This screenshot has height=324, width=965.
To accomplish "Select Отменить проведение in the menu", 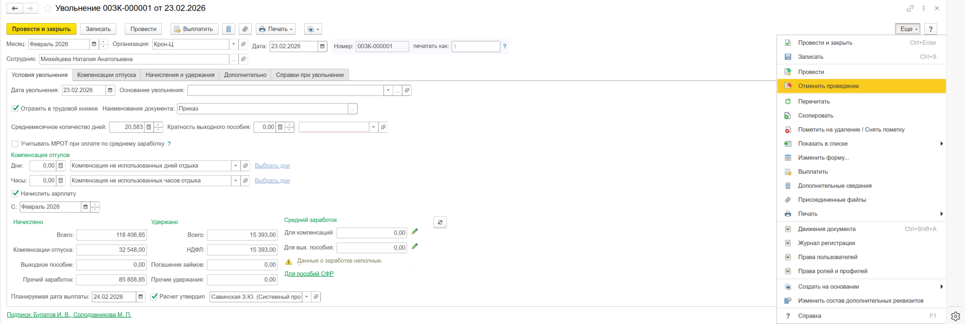I will click(828, 86).
